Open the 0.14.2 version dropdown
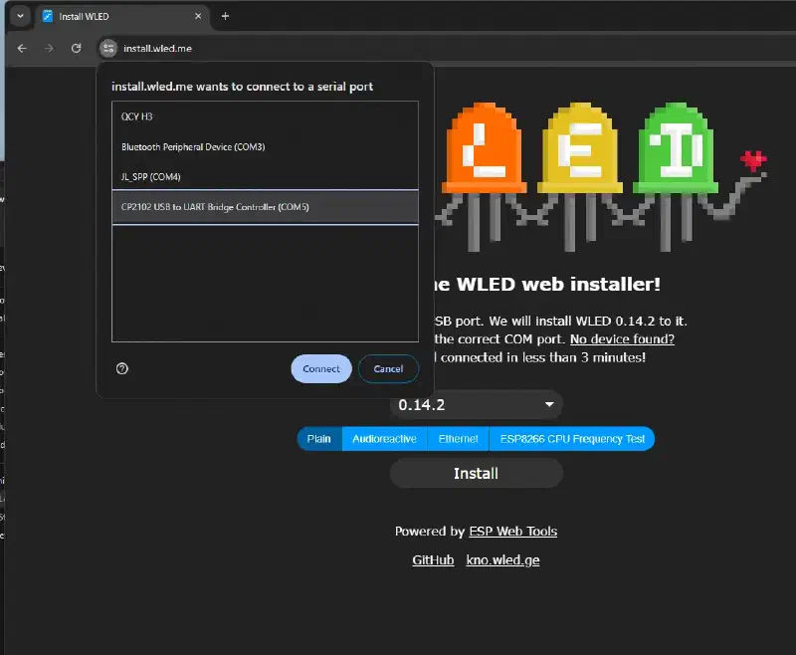 477,405
